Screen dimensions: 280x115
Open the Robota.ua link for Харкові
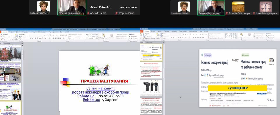click(91, 100)
